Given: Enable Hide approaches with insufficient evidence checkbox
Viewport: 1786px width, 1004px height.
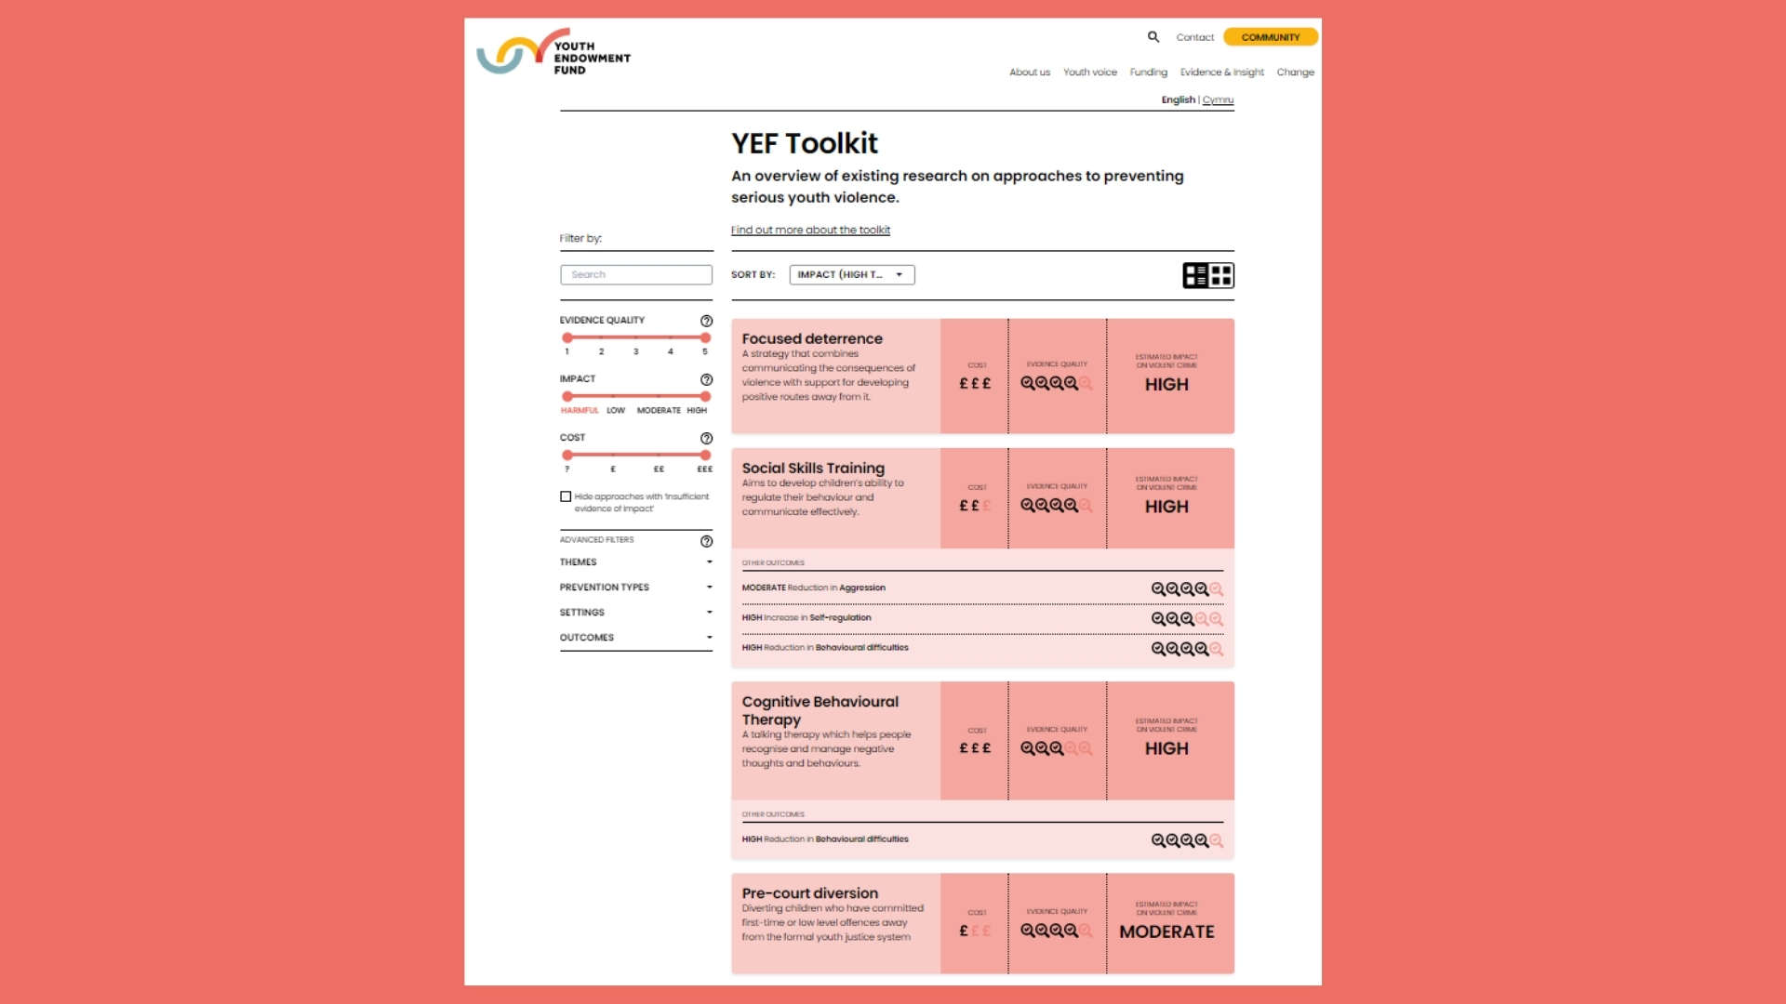Looking at the screenshot, I should [x=566, y=495].
